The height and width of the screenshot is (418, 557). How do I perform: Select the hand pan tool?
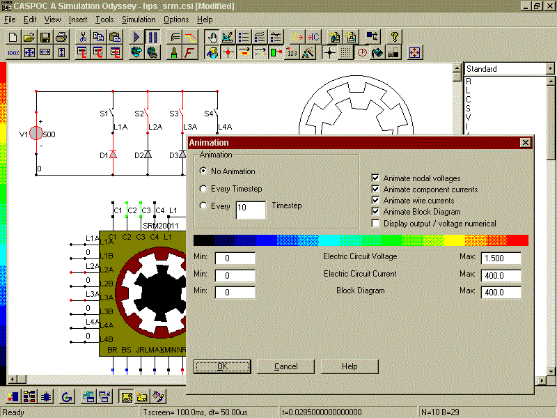pyautogui.click(x=212, y=37)
